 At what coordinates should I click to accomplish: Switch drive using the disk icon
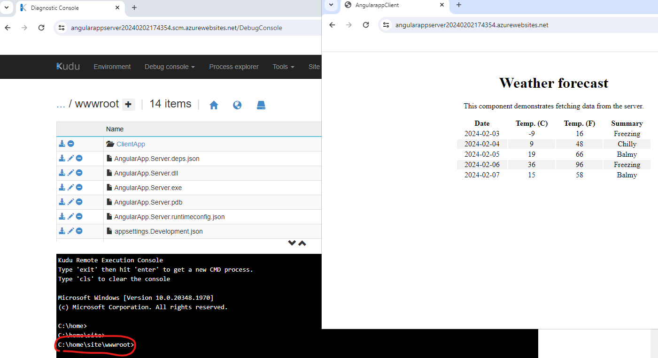click(261, 105)
